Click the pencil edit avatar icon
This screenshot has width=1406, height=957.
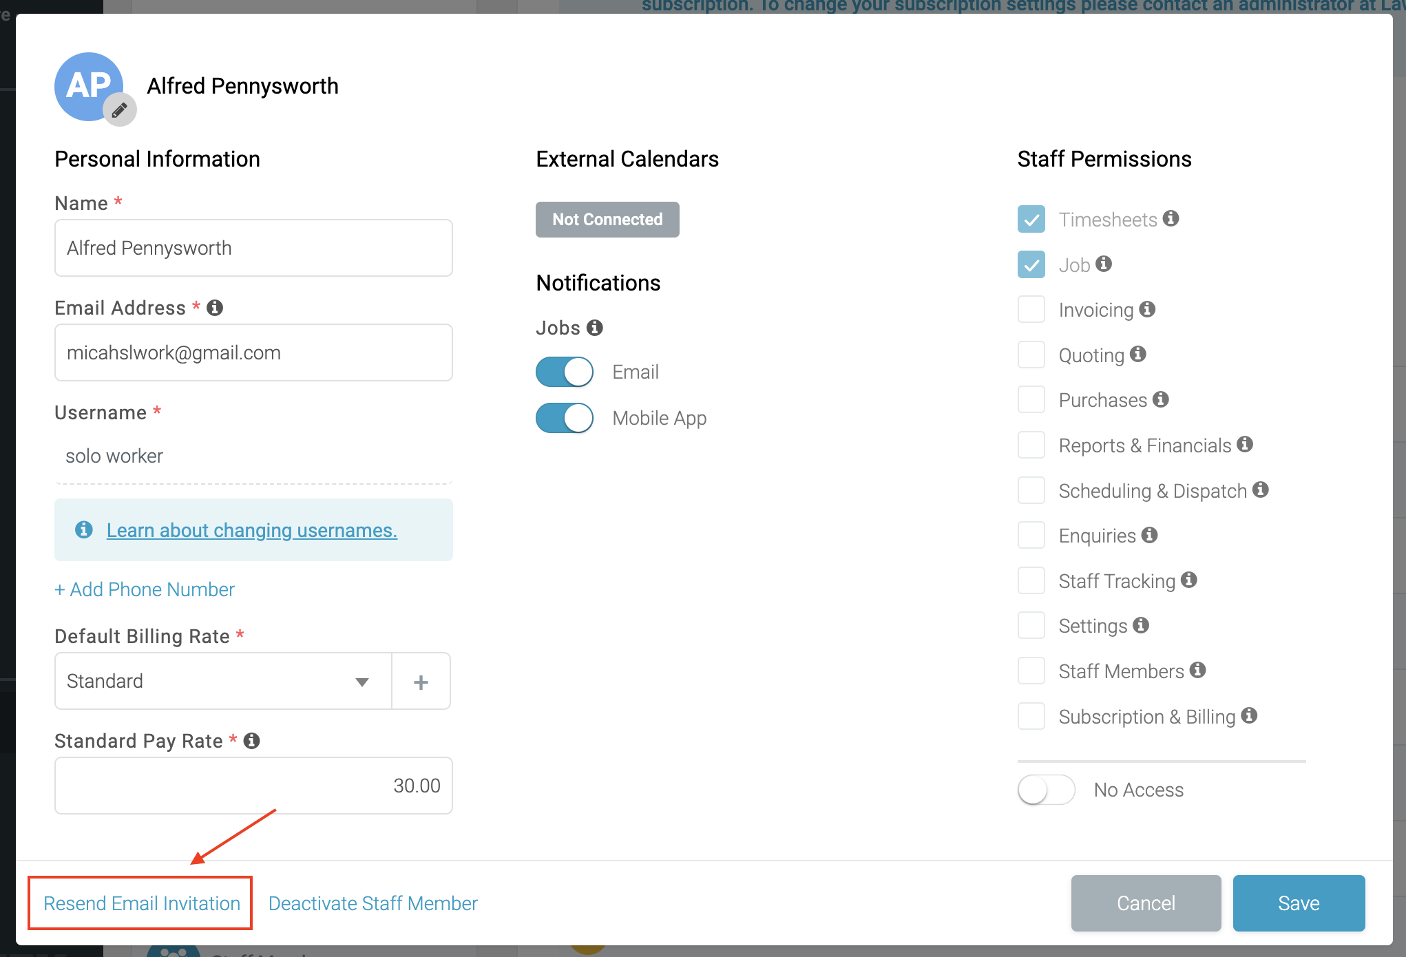click(120, 109)
